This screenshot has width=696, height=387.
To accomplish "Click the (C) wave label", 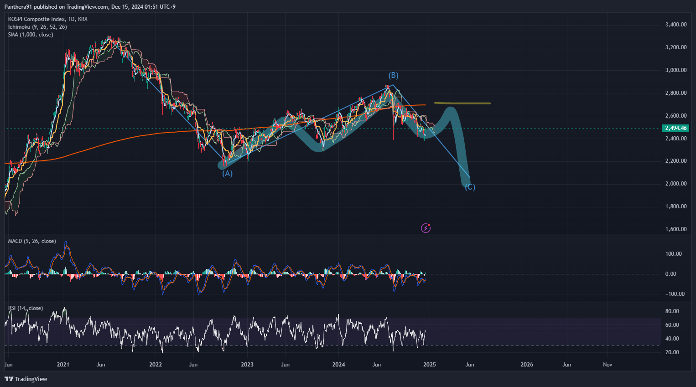I will click(x=470, y=187).
